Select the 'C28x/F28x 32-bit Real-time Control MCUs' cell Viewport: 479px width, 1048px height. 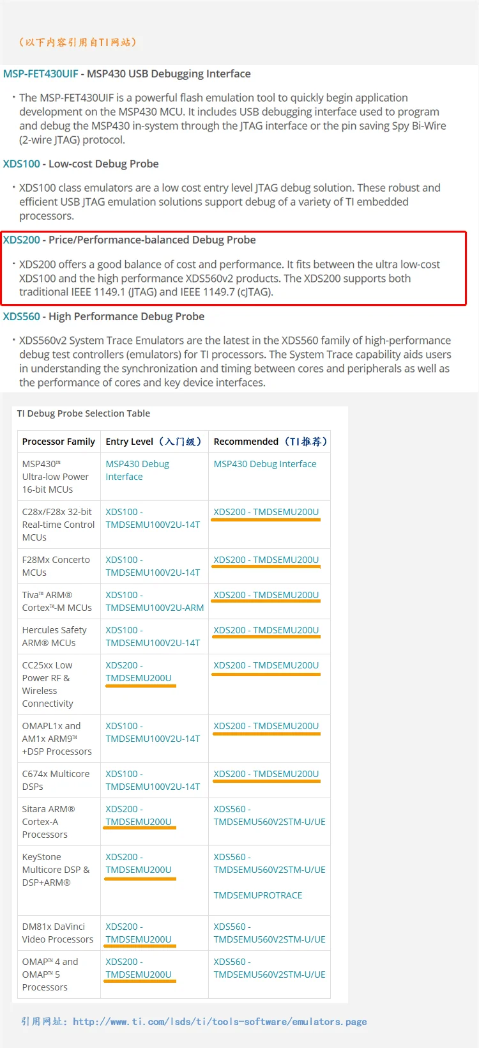pos(58,525)
